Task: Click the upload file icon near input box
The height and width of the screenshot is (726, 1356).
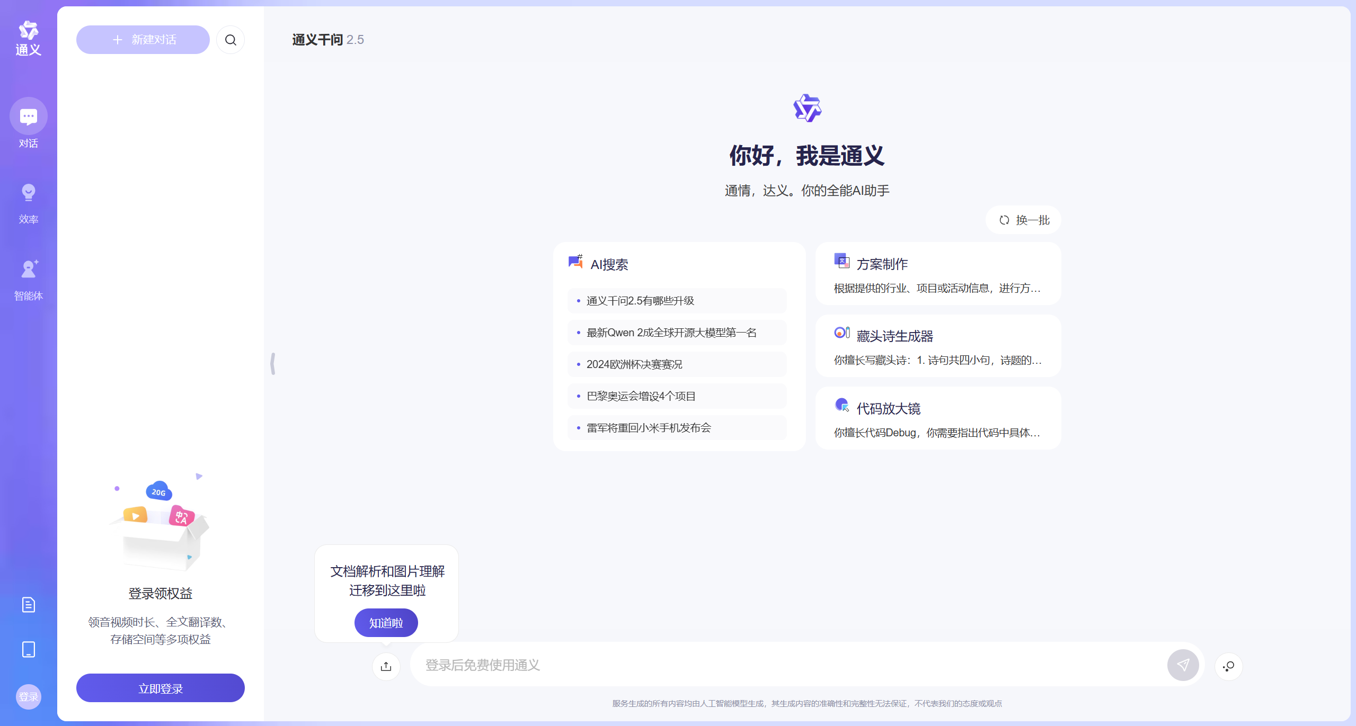Action: coord(386,666)
